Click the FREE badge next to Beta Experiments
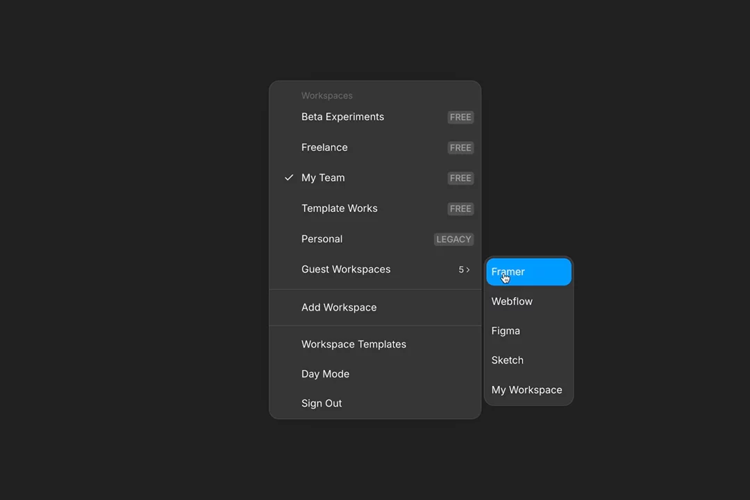Screen dimensions: 750x500 click(460, 117)
